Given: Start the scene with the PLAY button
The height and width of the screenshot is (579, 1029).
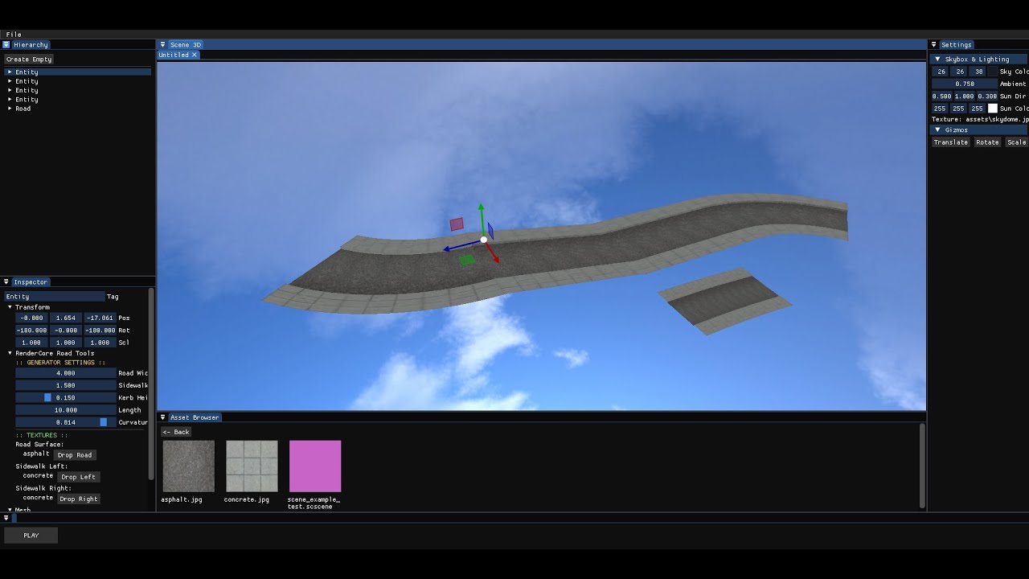Looking at the screenshot, I should tap(31, 536).
